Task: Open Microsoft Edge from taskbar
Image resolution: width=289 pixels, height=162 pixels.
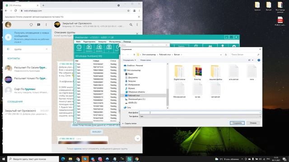Action: (63, 159)
